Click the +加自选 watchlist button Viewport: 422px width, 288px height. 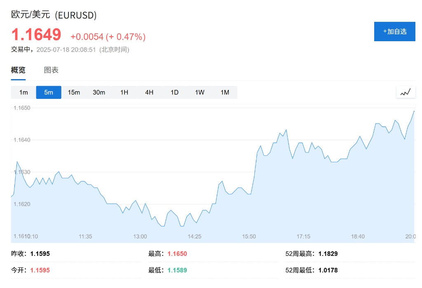394,31
